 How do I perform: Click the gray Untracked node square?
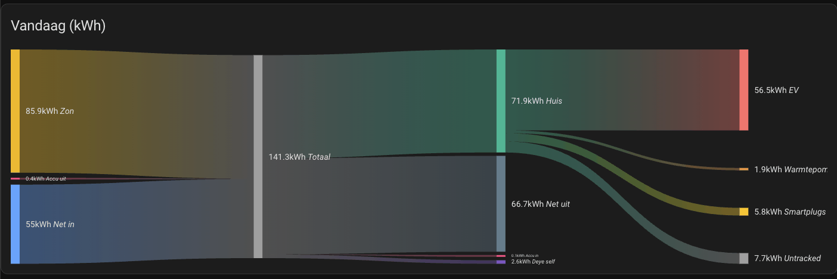pos(743,258)
